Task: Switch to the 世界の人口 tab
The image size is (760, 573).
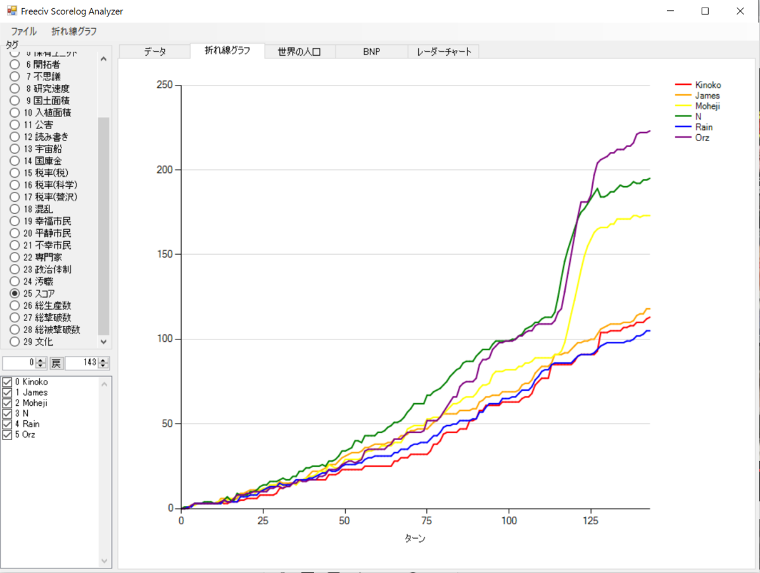Action: [x=300, y=52]
